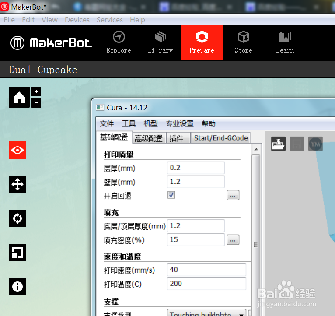Open the MakerBot Store
335x316 pixels.
click(x=243, y=43)
